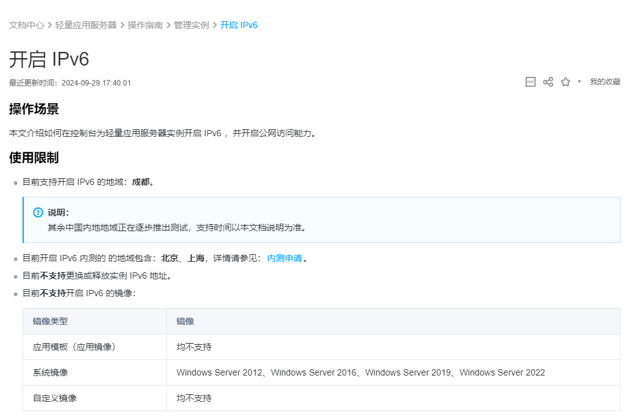Click the page title 开启 IPv6

click(49, 59)
